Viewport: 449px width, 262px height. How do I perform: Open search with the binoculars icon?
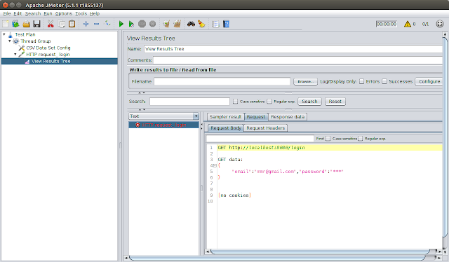(x=191, y=24)
